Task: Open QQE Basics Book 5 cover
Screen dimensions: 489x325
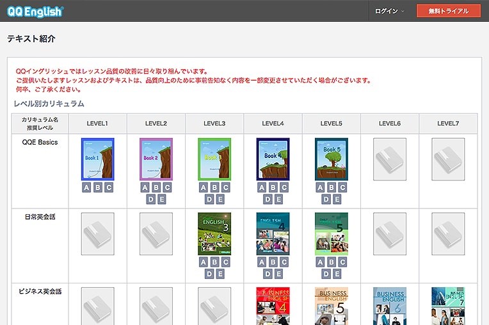Action: 331,159
